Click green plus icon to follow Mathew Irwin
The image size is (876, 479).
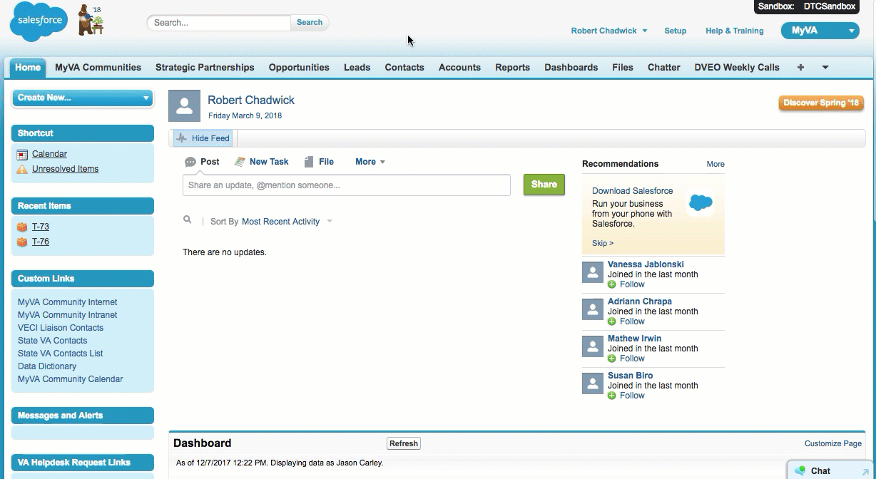[612, 359]
